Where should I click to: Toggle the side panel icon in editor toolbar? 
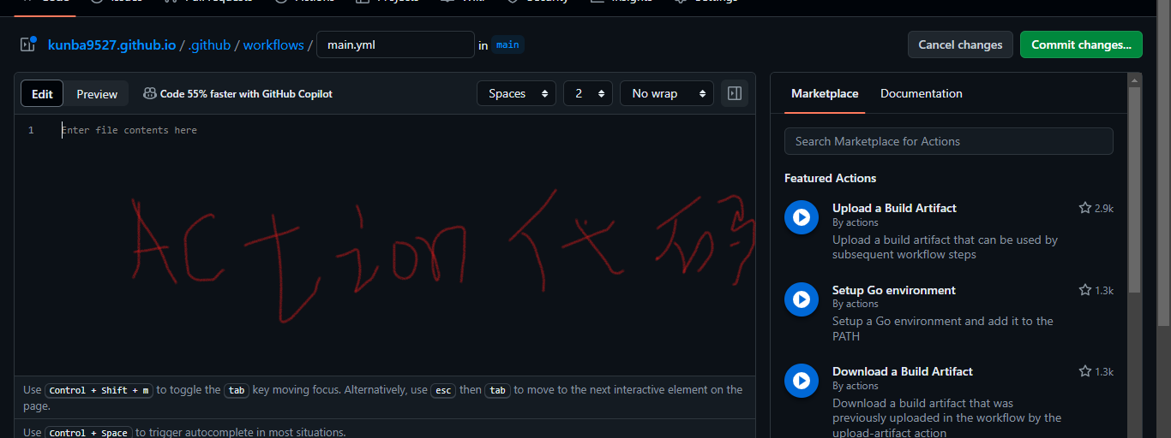[x=734, y=93]
